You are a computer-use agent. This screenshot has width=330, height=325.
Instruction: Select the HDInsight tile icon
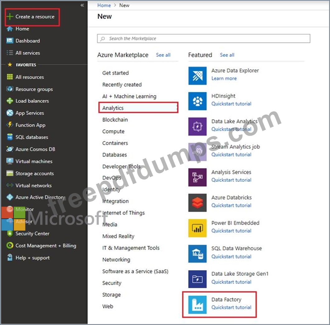(x=197, y=101)
